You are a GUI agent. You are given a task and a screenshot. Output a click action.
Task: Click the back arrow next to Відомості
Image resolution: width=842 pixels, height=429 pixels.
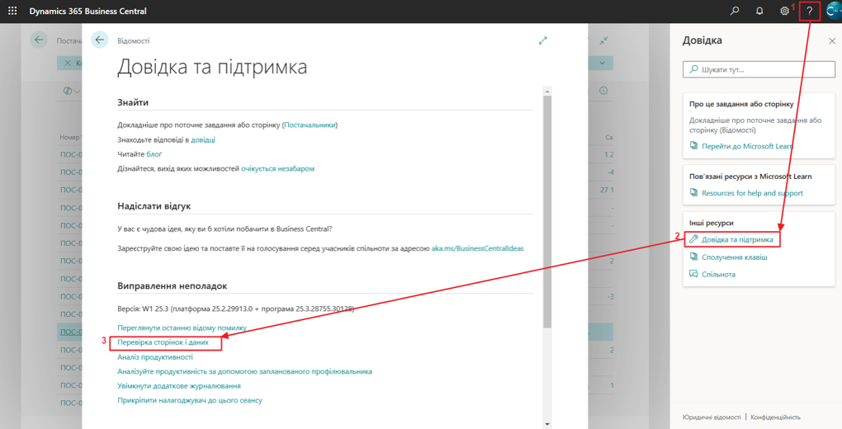(x=100, y=40)
